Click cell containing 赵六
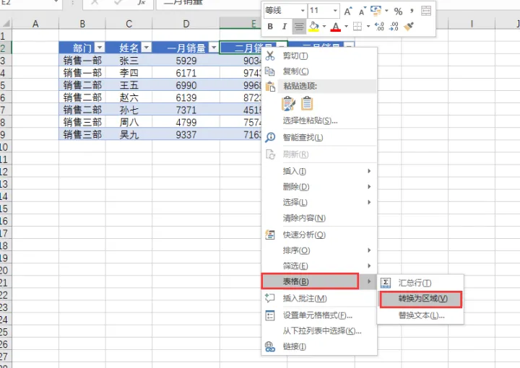Image resolution: width=520 pixels, height=368 pixels. pos(129,97)
